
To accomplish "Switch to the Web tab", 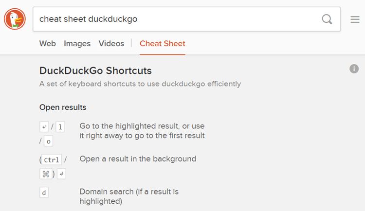I will (47, 44).
